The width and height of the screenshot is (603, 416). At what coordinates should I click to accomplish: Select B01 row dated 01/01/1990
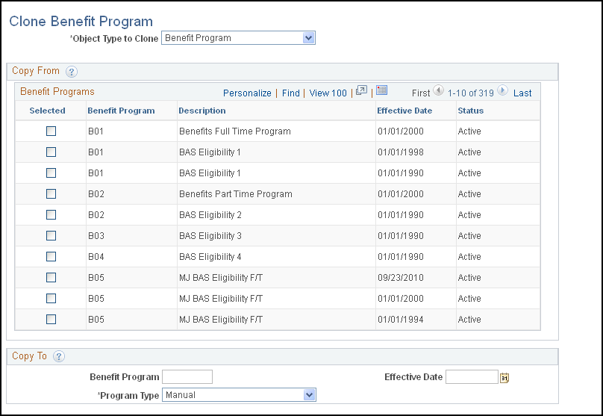pyautogui.click(x=51, y=173)
